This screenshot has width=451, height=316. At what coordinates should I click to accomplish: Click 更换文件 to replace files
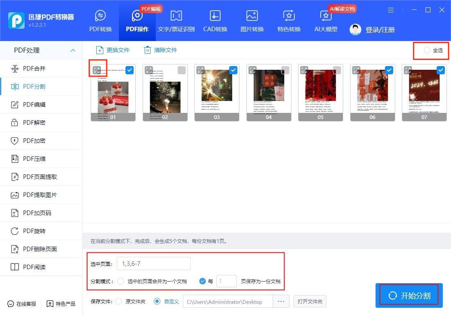click(x=112, y=50)
